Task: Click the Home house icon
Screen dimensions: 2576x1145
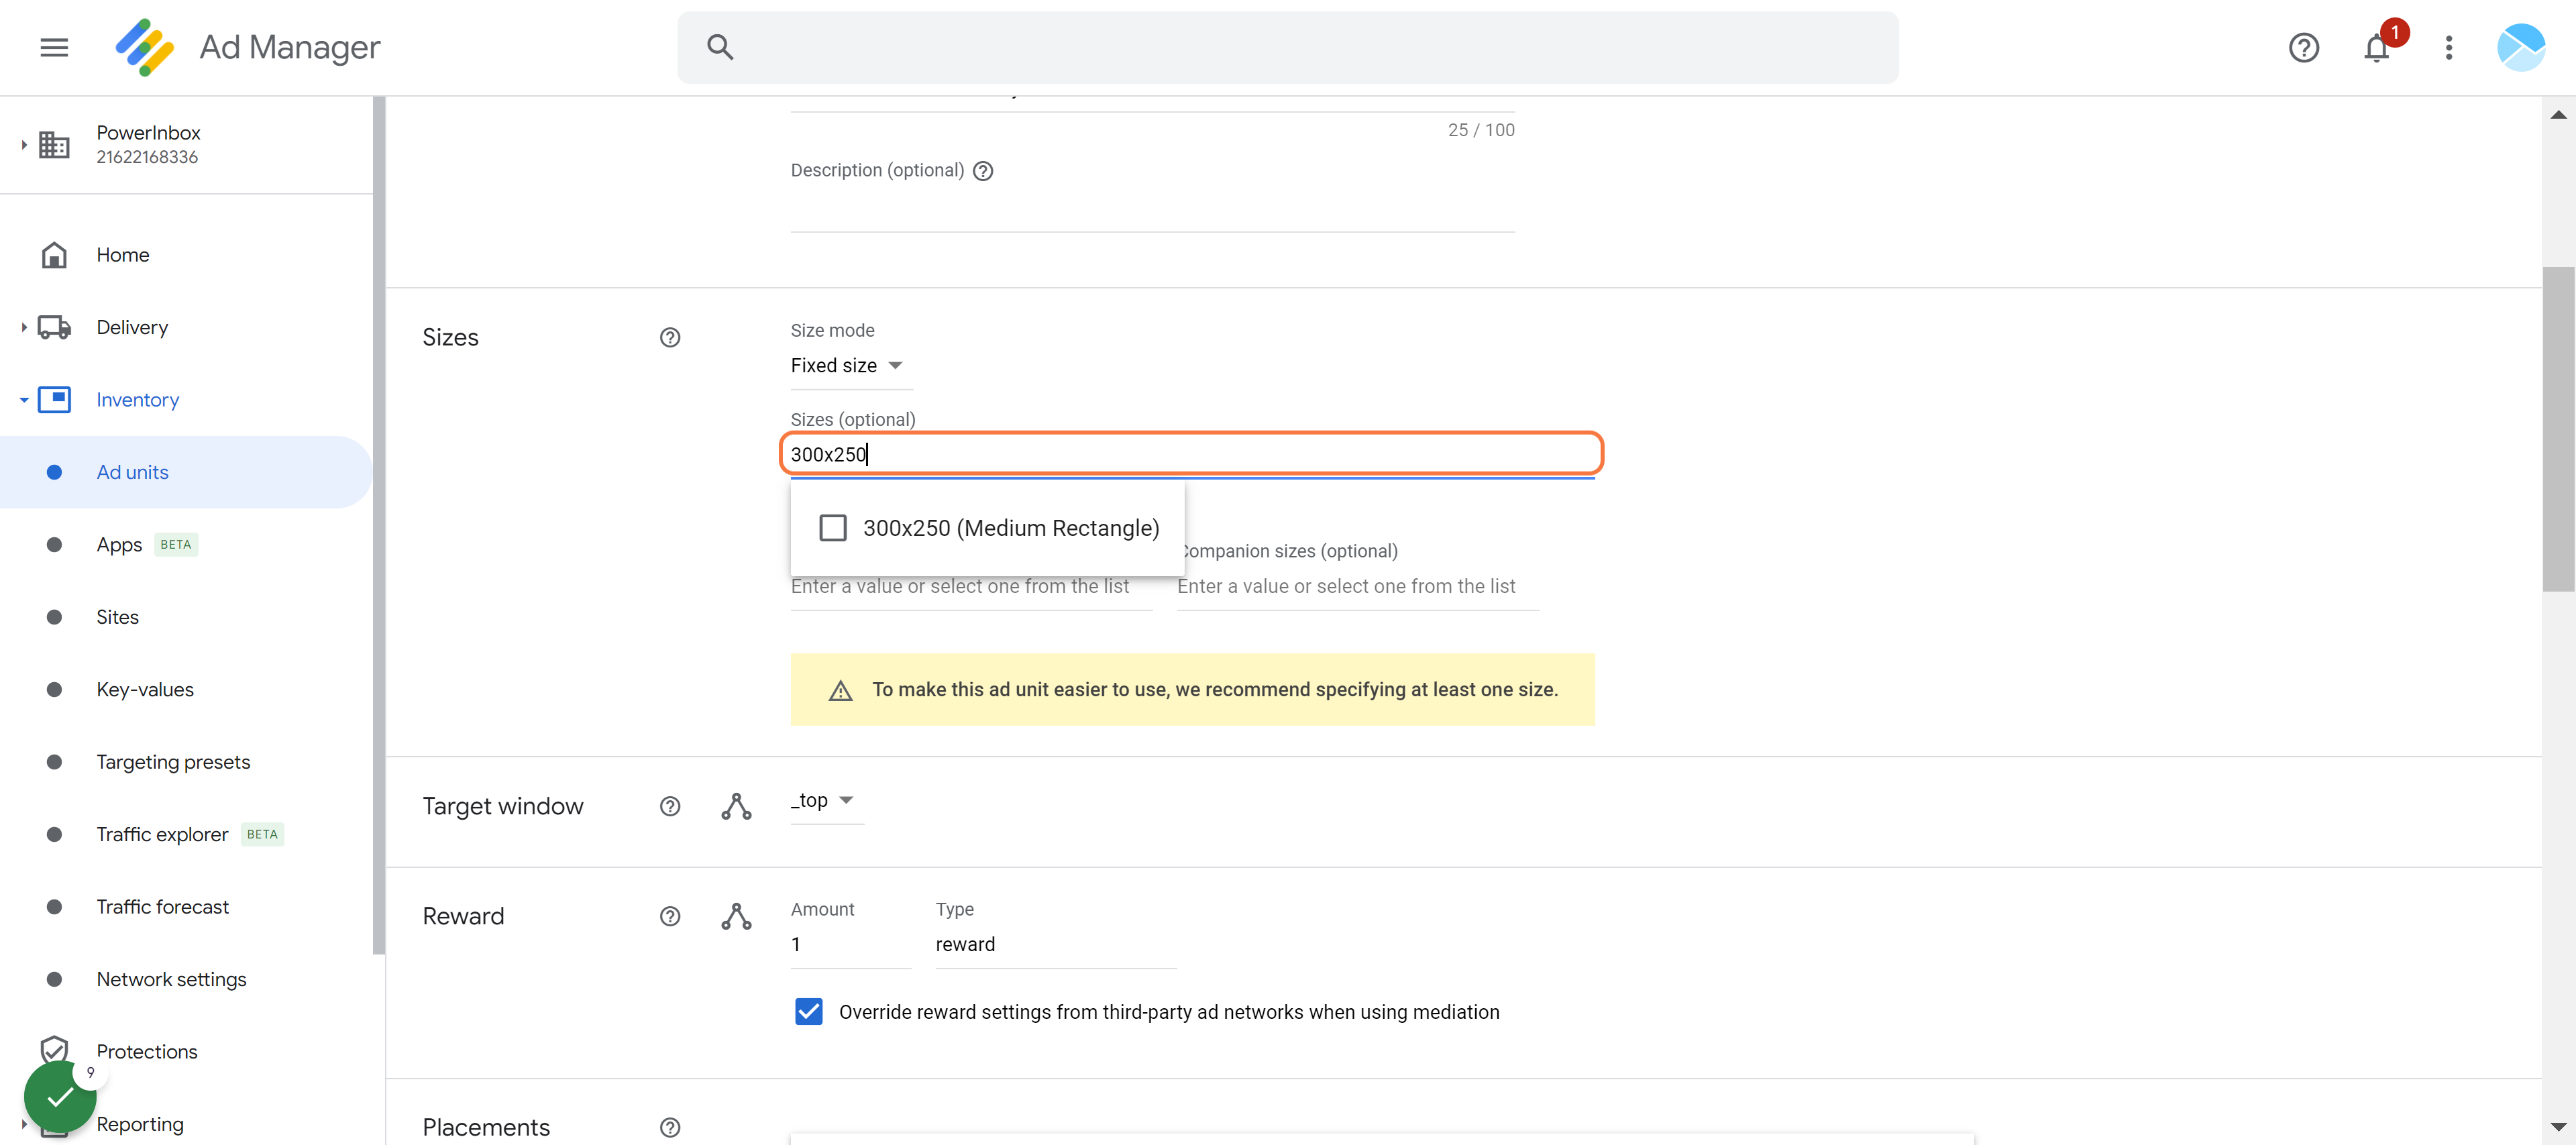Action: coord(54,255)
